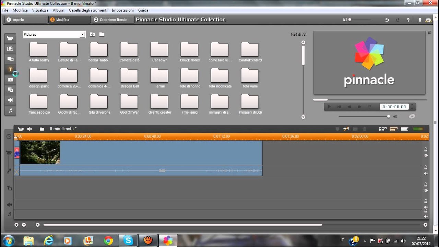Click the player timecode field
Viewport: 439px width, 247px height.
[394, 107]
